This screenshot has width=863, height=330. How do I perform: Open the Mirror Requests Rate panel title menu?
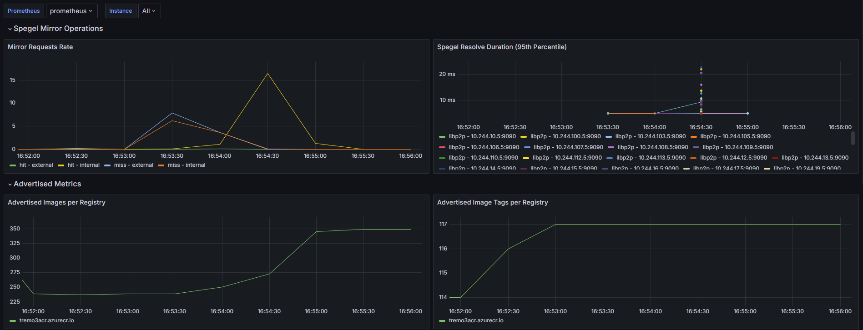(40, 47)
